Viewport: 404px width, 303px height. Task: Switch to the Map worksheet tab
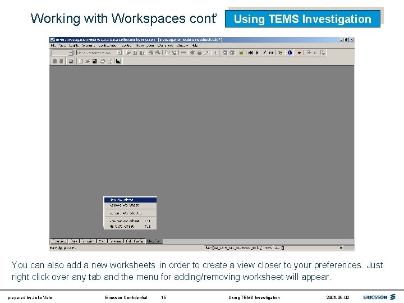click(x=102, y=241)
